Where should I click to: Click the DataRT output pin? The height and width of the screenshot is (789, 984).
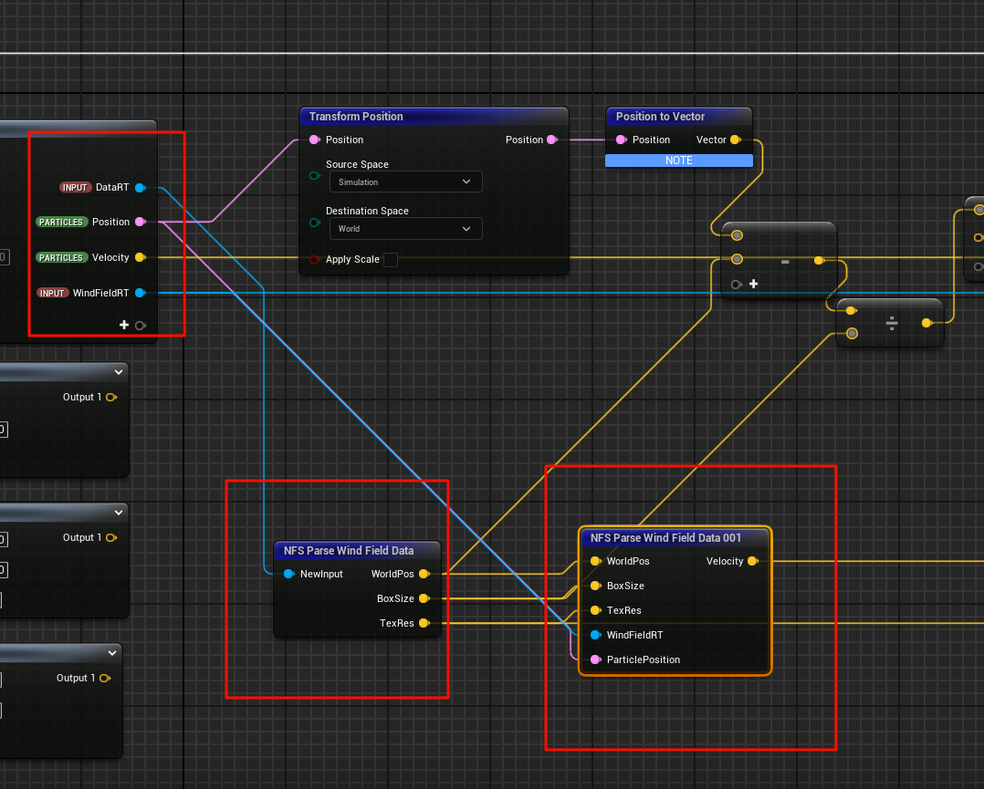click(x=140, y=188)
